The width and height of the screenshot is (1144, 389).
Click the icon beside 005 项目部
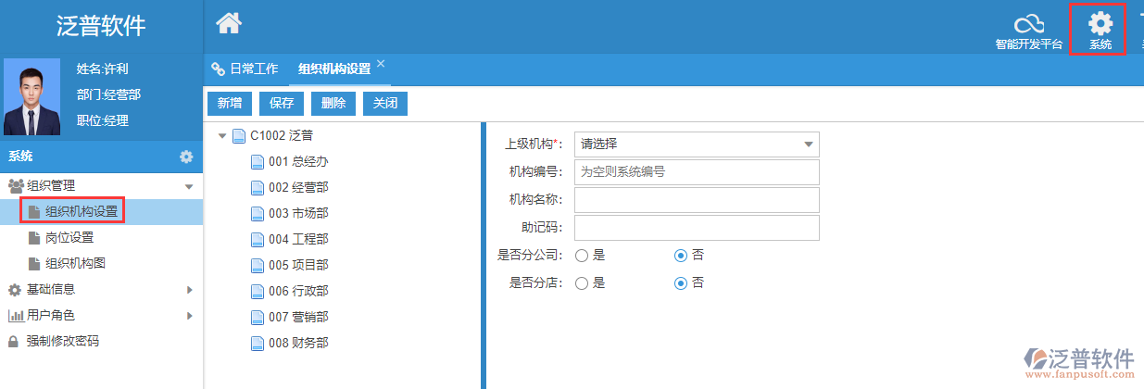click(x=258, y=266)
